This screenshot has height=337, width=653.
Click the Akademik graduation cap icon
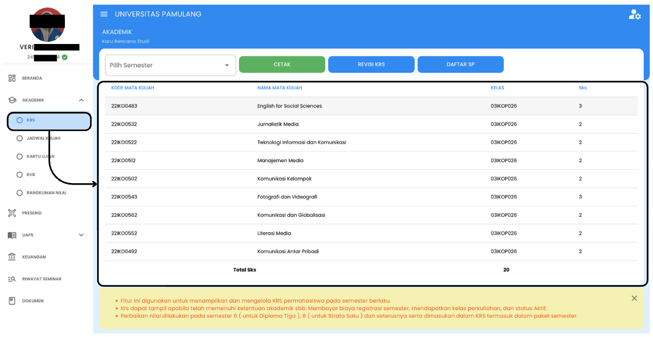(12, 100)
